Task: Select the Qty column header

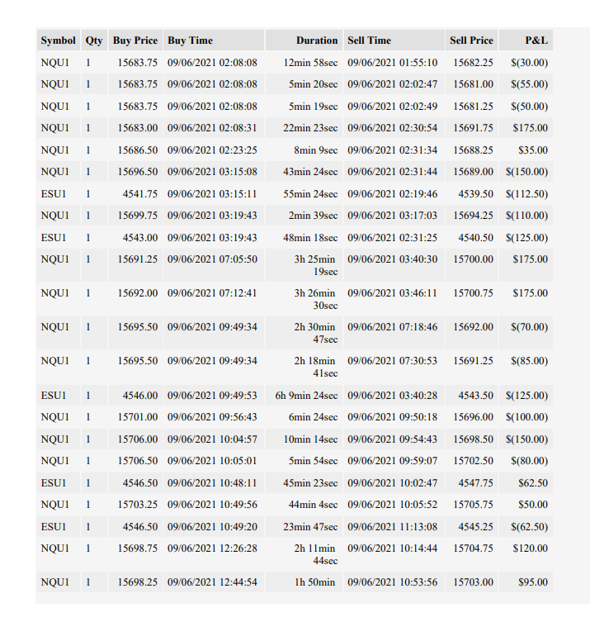Action: coord(94,40)
